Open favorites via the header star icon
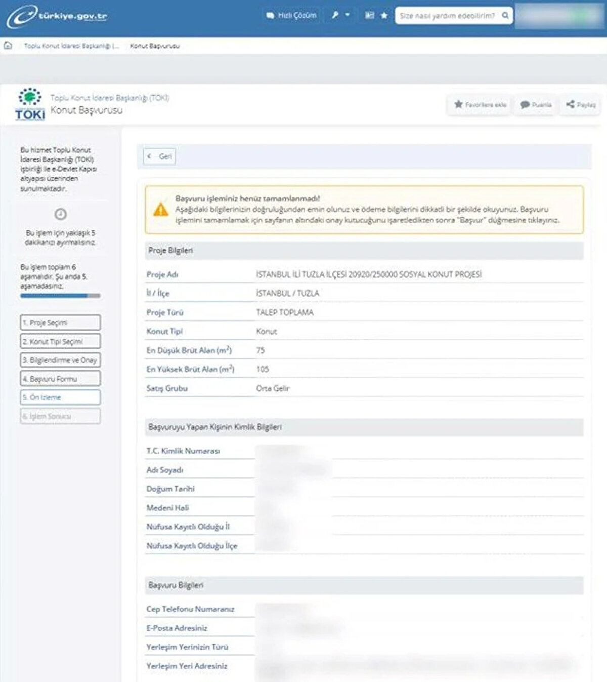The height and width of the screenshot is (682, 607). pyautogui.click(x=384, y=16)
